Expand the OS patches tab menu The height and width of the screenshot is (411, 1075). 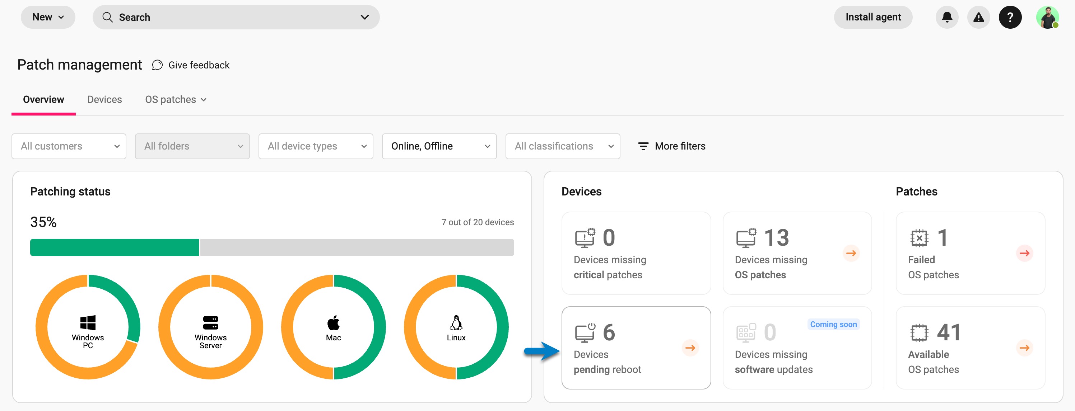175,100
